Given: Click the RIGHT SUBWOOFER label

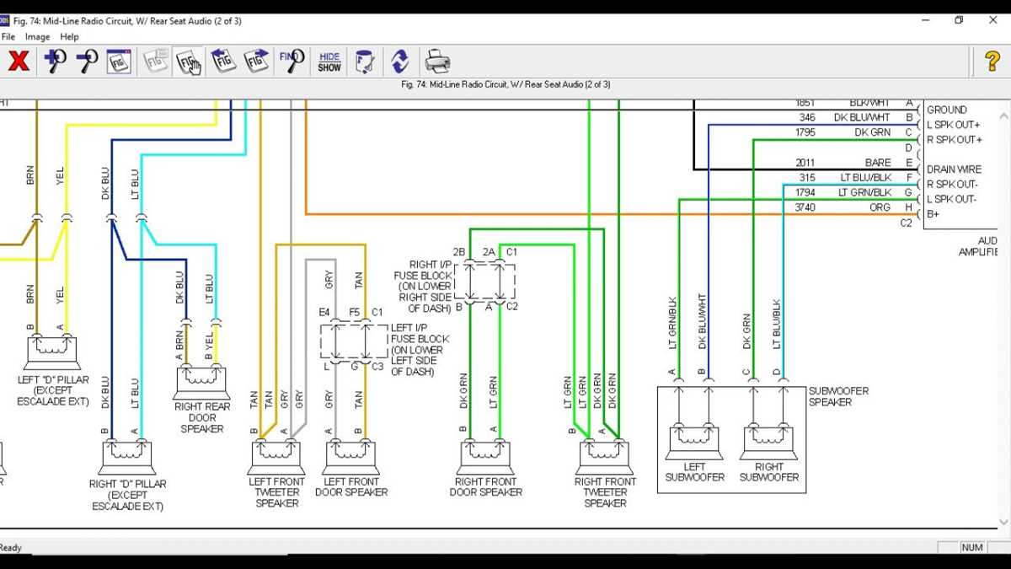Looking at the screenshot, I should (x=769, y=472).
